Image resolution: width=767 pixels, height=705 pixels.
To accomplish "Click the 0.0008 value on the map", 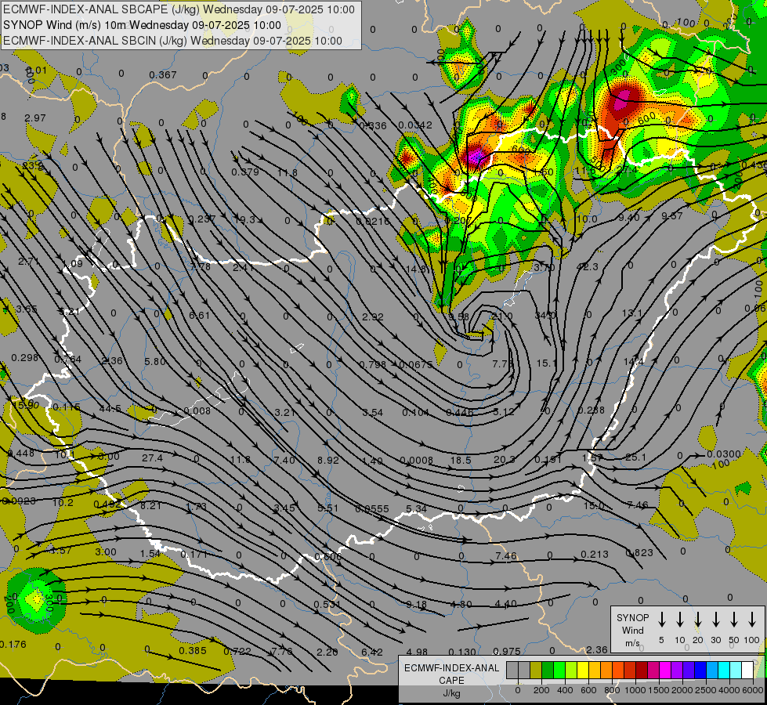I will point(417,461).
